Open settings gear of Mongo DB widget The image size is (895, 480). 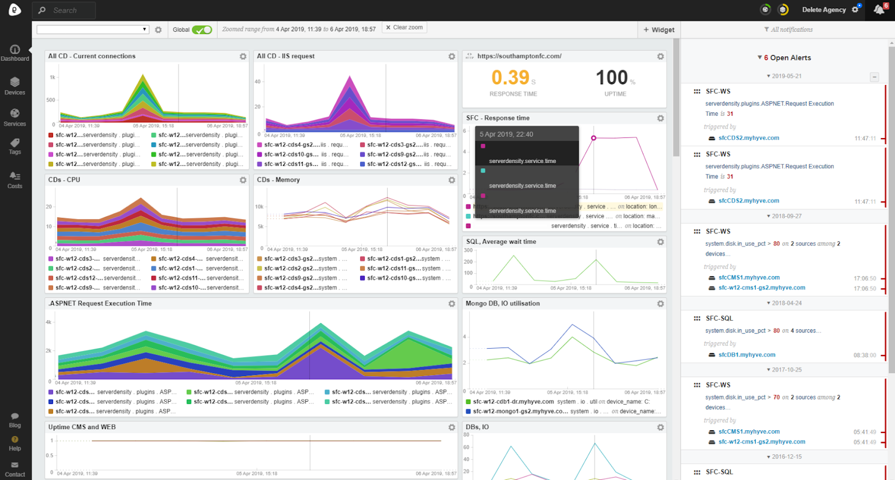(660, 303)
